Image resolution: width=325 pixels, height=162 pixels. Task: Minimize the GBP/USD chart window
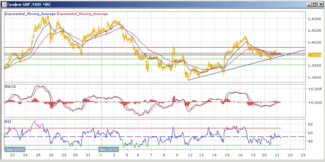pyautogui.click(x=309, y=4)
